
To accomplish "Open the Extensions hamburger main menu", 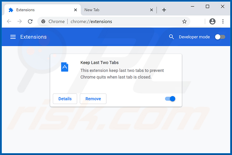I will point(13,37).
